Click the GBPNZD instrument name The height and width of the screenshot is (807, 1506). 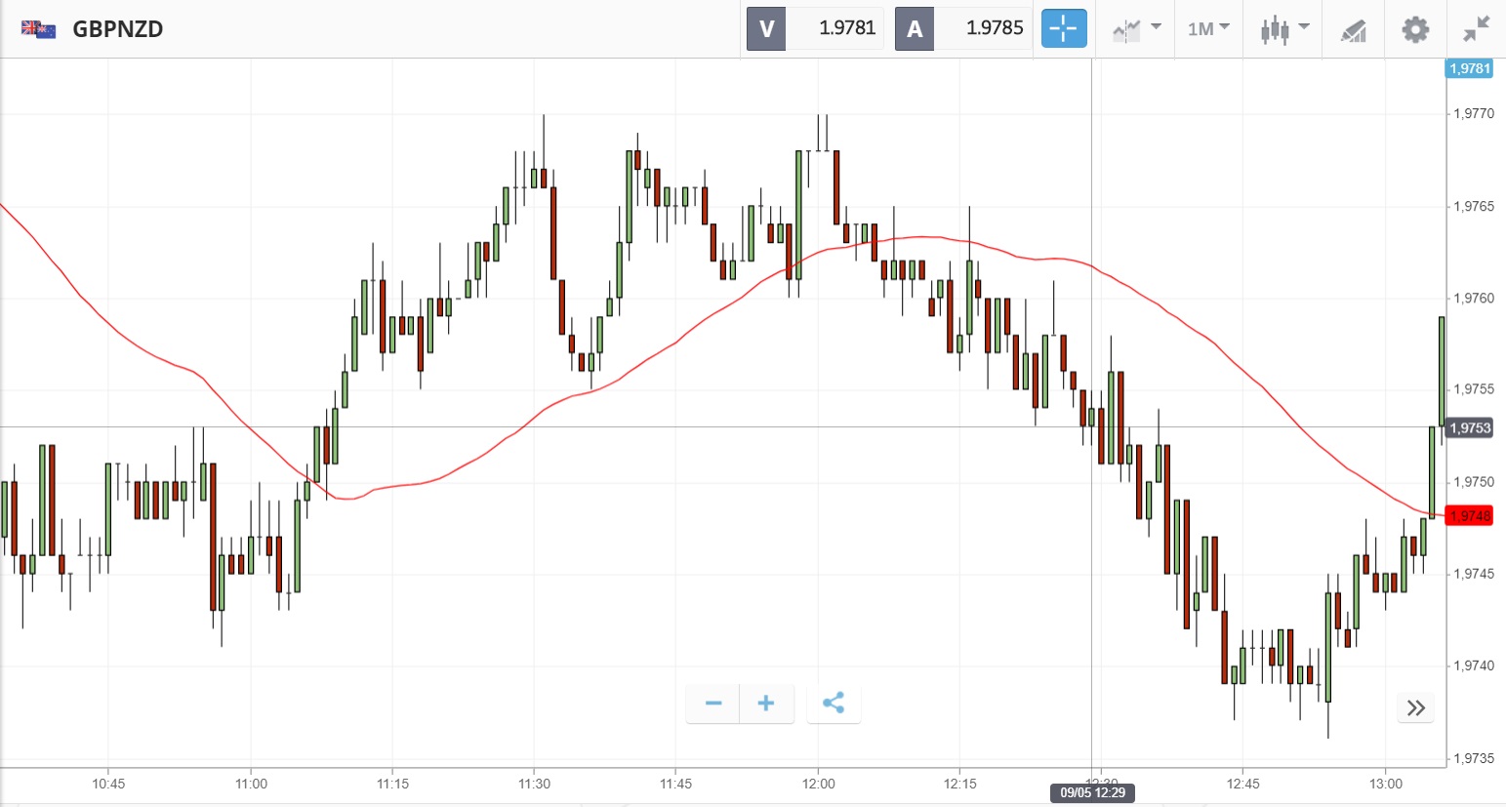(x=118, y=29)
